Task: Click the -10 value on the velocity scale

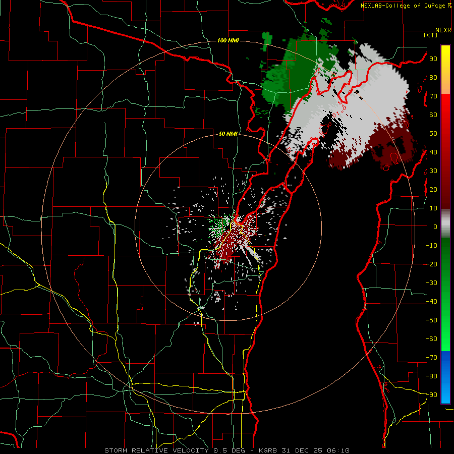Action: [x=431, y=246]
